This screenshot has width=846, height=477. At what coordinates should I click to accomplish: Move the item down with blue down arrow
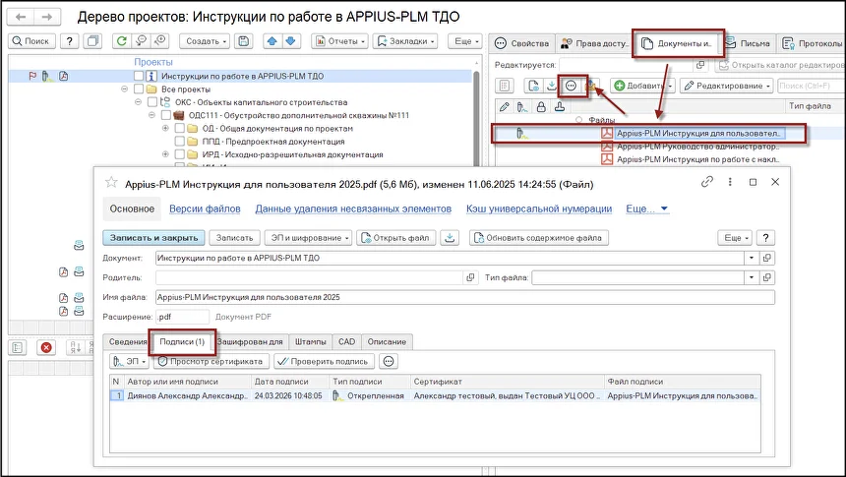click(x=291, y=41)
